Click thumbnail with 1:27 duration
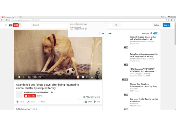 pos(117,59)
